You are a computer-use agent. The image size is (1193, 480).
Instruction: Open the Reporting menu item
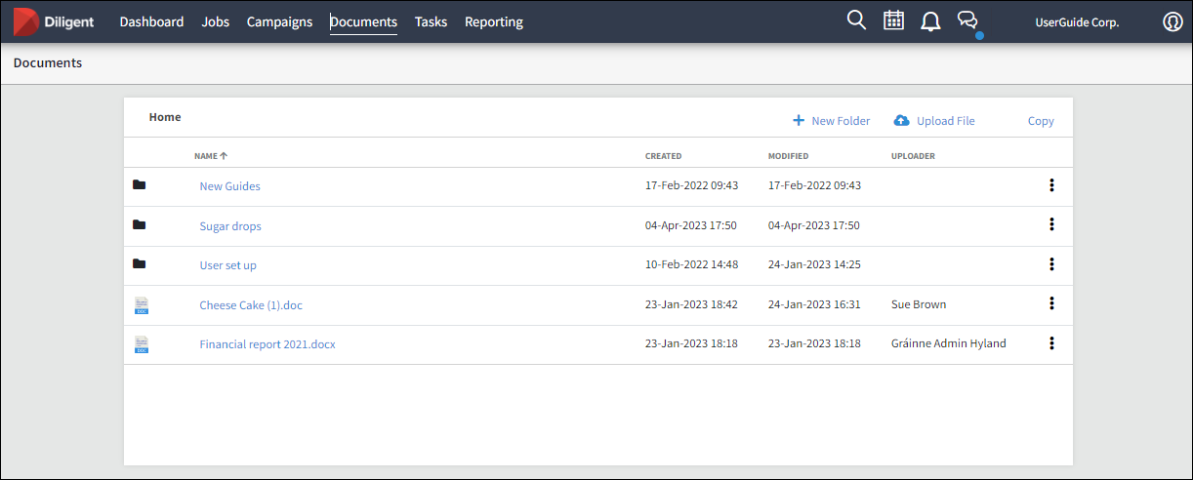click(493, 21)
